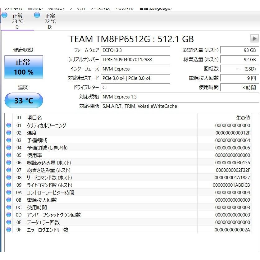
Task: Click status icon for エラーログエントリー数
Action: click(9, 230)
